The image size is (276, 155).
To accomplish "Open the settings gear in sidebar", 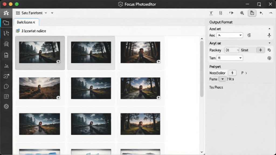I will point(6,106).
